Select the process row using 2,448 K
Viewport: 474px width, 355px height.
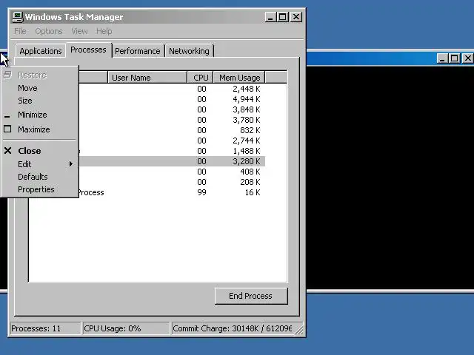(172, 89)
